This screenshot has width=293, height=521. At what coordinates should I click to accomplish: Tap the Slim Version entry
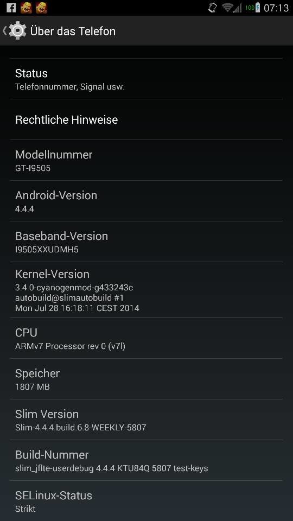coord(146,420)
